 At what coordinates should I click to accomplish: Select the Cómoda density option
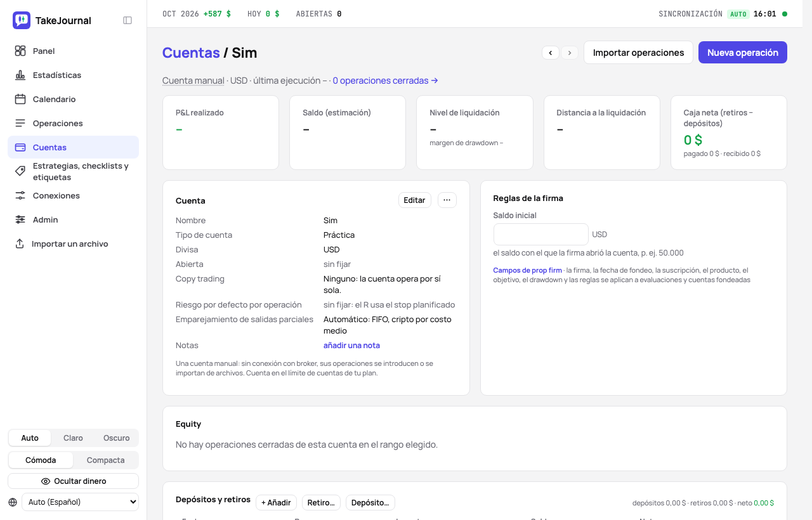coord(41,460)
